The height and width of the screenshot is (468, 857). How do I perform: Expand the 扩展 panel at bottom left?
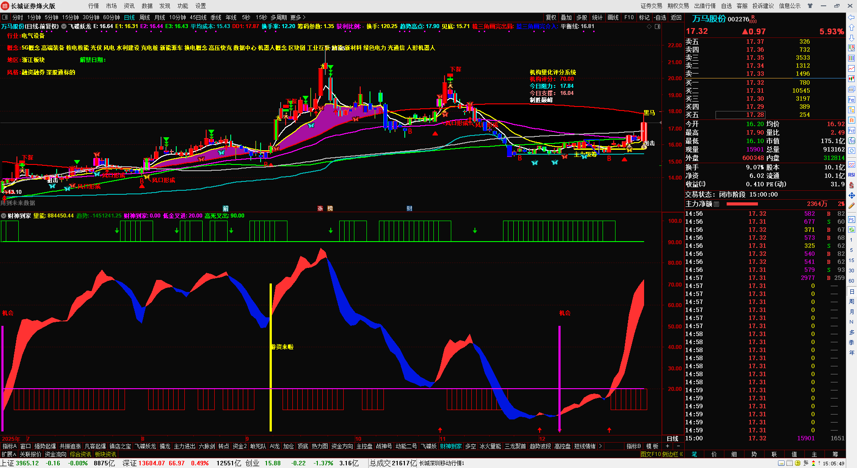9,454
